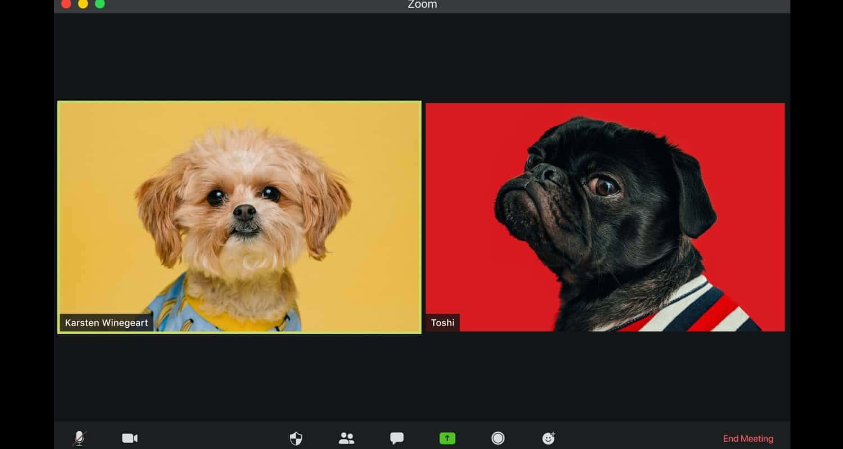This screenshot has height=449, width=843.
Task: Unmute the microphone in the toolbar
Action: point(79,438)
